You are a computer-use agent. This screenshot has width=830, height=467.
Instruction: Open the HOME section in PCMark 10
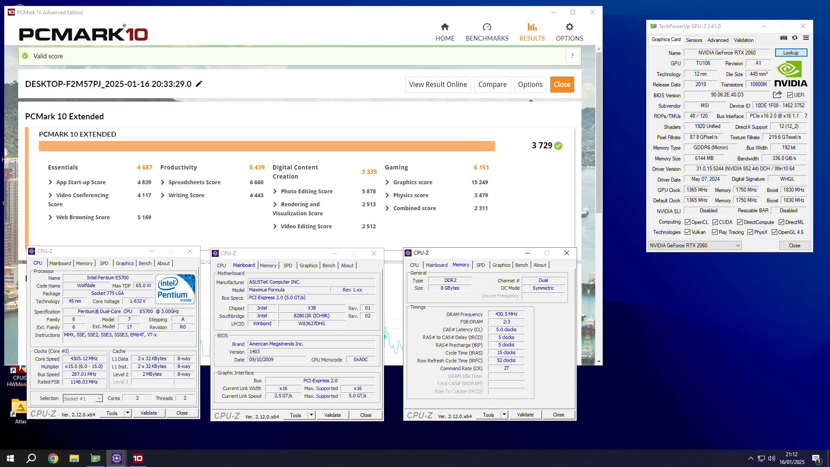[445, 32]
